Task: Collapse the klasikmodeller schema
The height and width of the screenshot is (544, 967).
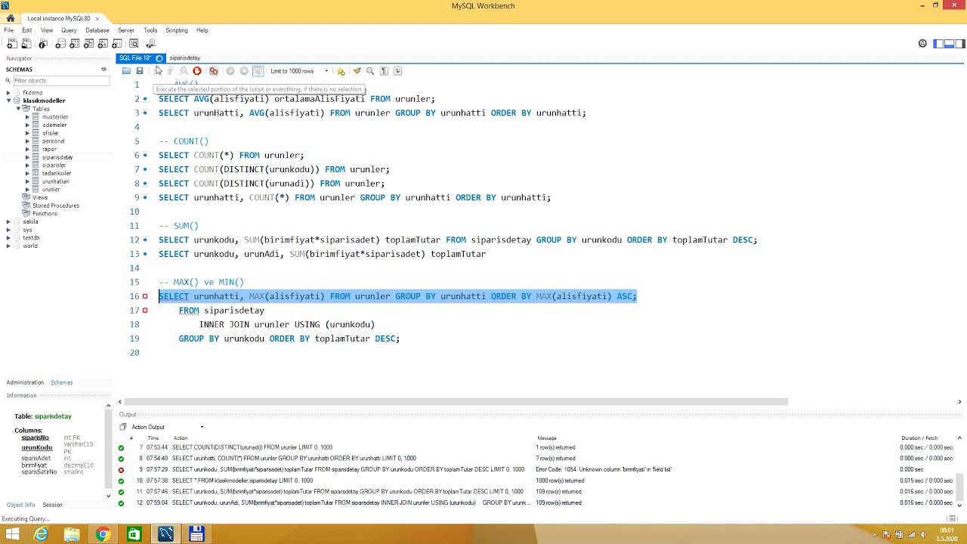Action: [8, 100]
